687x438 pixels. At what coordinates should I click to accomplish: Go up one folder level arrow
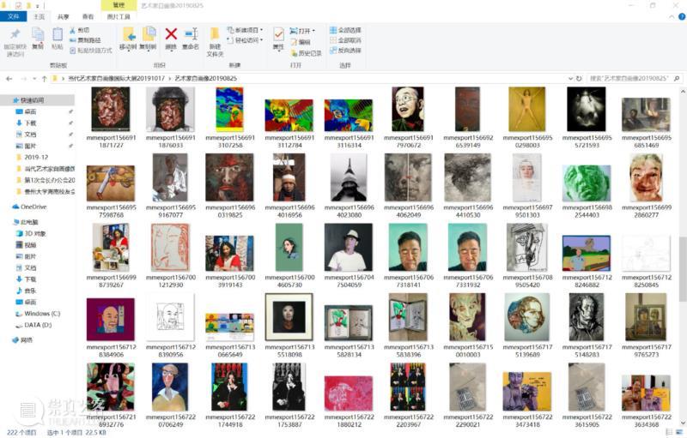(x=45, y=79)
